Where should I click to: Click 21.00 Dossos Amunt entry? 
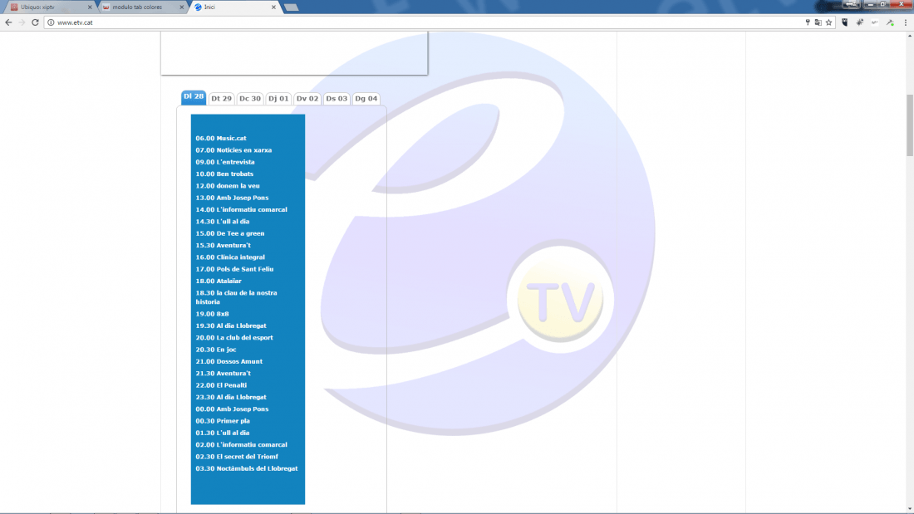tap(229, 361)
